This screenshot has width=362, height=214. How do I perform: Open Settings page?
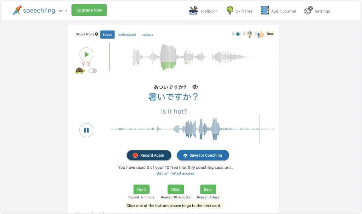[x=322, y=11]
